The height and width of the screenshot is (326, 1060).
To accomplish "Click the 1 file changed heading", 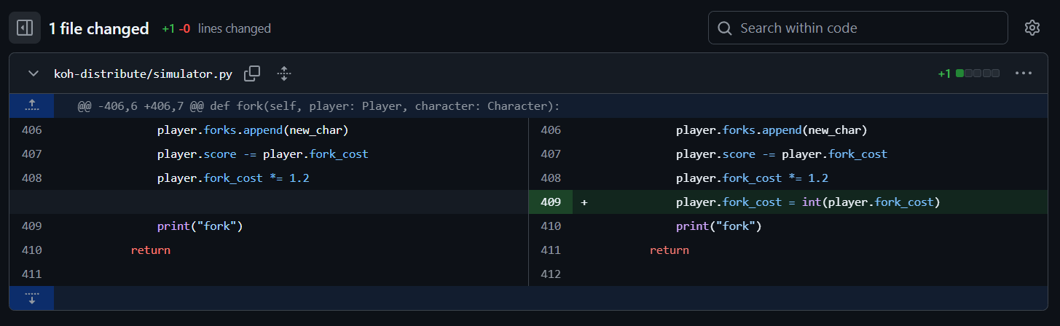I will coord(99,28).
